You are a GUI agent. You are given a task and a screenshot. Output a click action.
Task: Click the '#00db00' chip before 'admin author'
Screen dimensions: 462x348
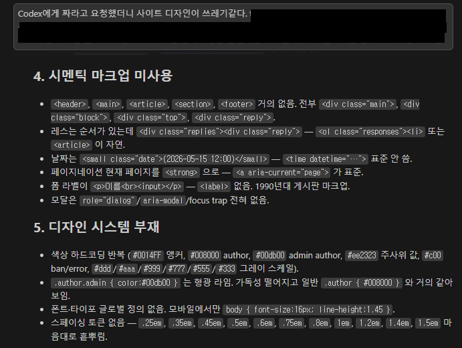click(270, 256)
